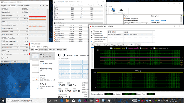Open Premiere Pro taskbar icon
The image size is (184, 103).
pos(85,101)
